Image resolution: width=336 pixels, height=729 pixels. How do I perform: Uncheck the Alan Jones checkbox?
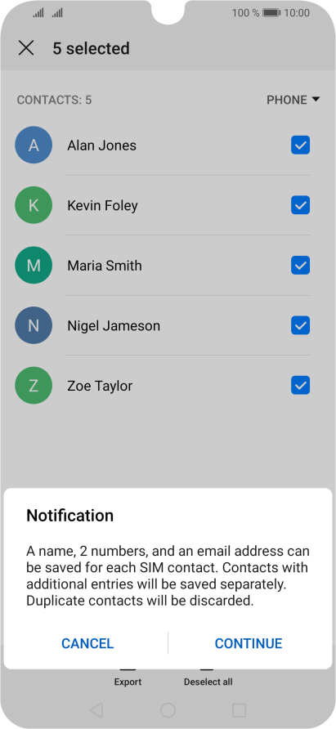point(301,145)
